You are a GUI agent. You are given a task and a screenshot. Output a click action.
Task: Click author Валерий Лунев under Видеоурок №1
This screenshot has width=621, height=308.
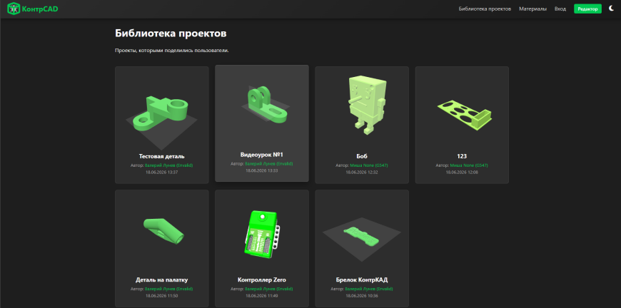click(x=269, y=164)
